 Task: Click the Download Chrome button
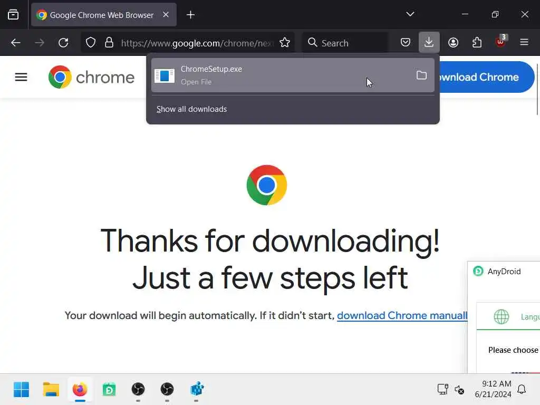tap(486, 77)
